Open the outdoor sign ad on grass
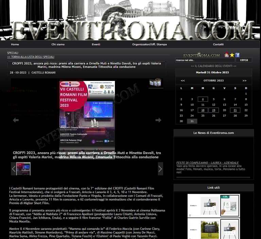261x239 pixels. [210, 230]
